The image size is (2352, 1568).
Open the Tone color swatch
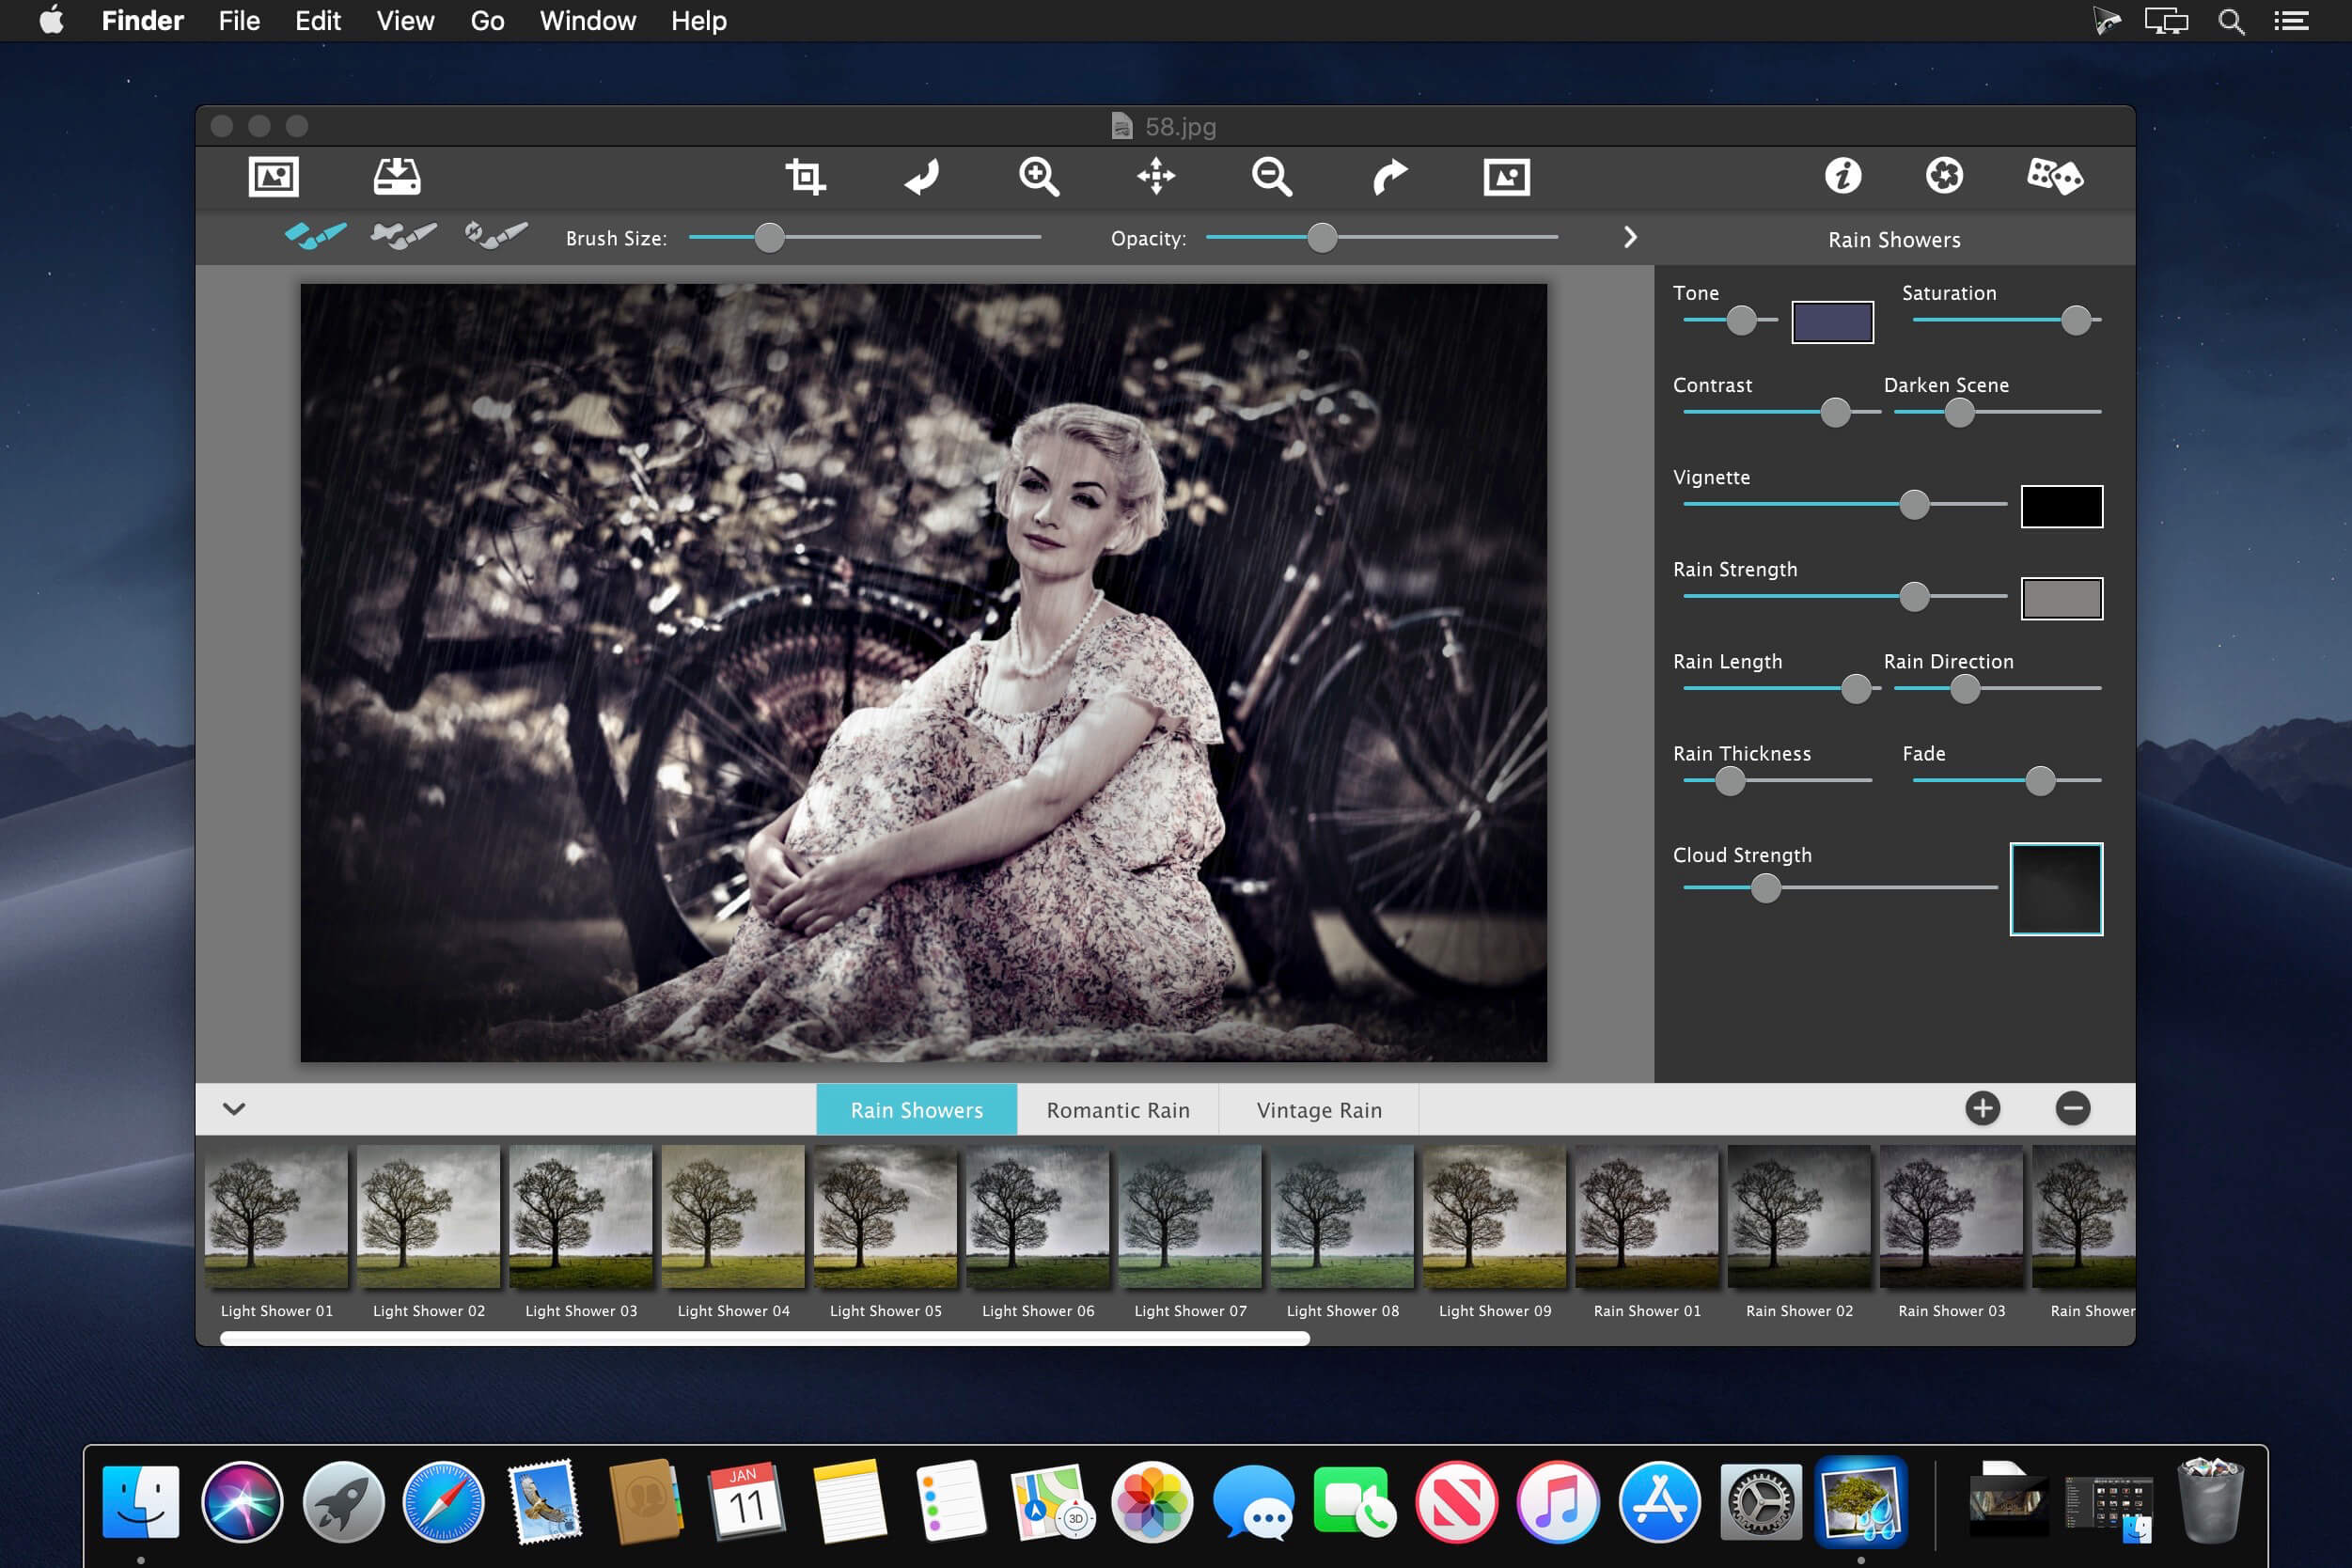click(x=1832, y=322)
